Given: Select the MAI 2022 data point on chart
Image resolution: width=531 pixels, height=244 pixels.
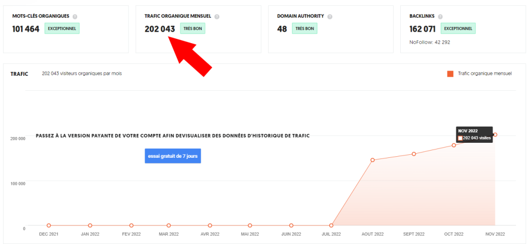Looking at the screenshot, I should pyautogui.click(x=250, y=225).
